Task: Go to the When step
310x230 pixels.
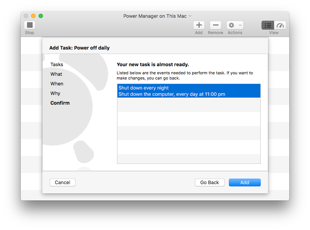Action: [57, 84]
